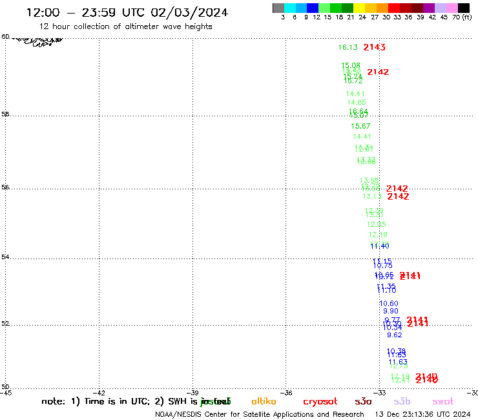The width and height of the screenshot is (478, 420).
Task: Click the 14.85 wave height value
Action: click(x=357, y=103)
